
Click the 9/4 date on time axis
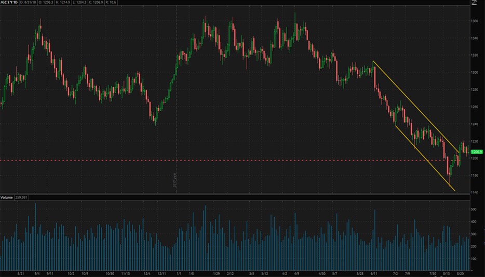tap(37, 273)
